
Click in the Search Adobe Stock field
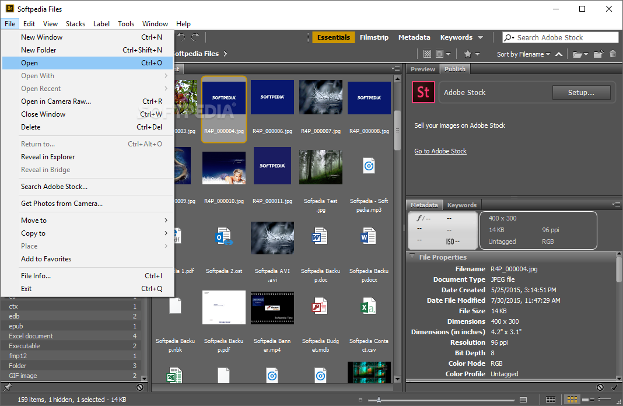[560, 37]
